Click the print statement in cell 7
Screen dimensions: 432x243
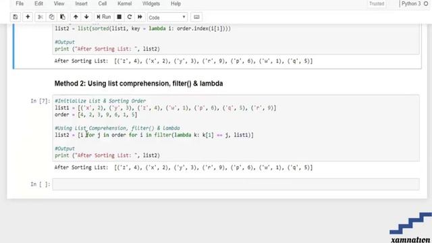pyautogui.click(x=107, y=155)
